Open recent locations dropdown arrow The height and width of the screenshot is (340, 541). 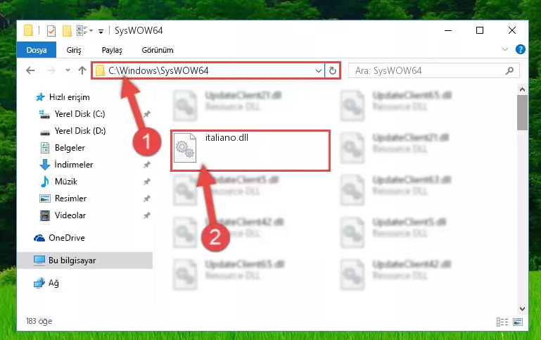coord(68,70)
